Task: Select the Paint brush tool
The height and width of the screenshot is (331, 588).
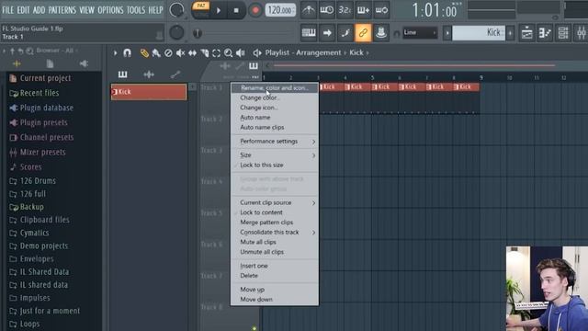Action: pyautogui.click(x=156, y=53)
